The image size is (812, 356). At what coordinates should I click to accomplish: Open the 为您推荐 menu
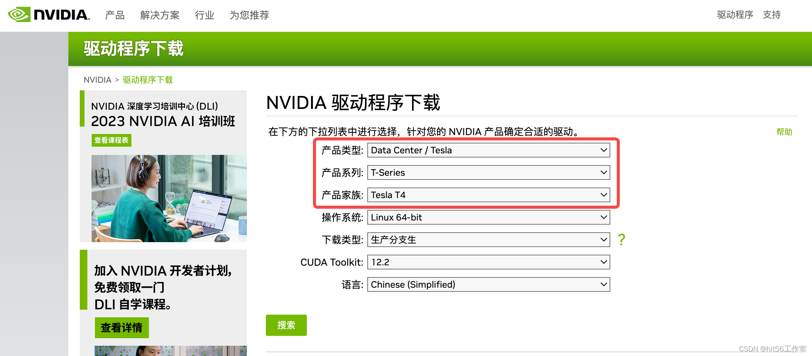[249, 15]
